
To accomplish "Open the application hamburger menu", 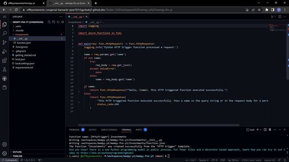I will [x=5, y=17].
